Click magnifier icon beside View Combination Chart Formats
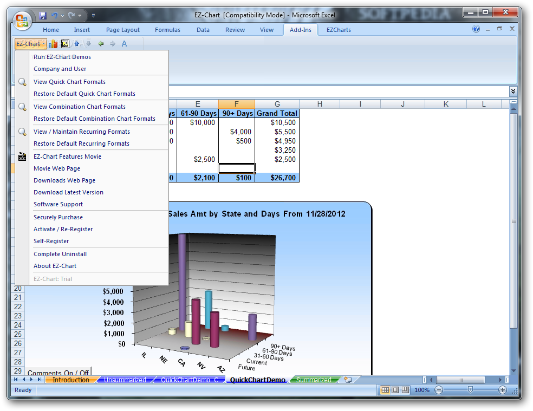 [22, 107]
